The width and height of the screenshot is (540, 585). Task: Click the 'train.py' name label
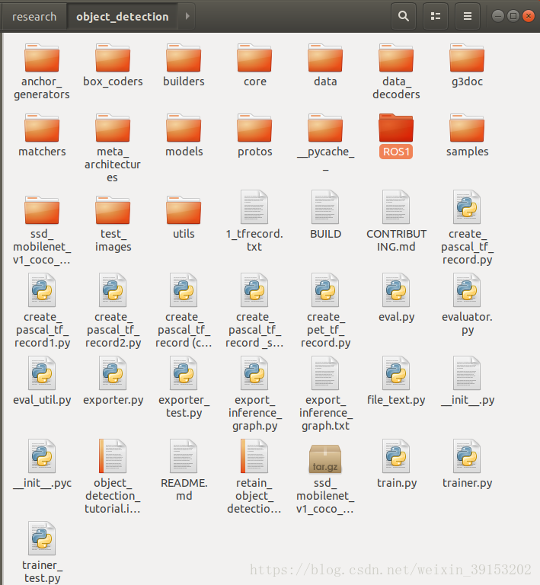(396, 483)
